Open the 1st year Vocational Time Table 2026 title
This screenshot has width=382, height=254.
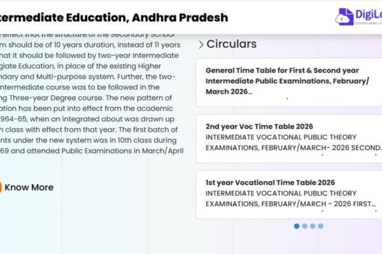[x=270, y=182]
